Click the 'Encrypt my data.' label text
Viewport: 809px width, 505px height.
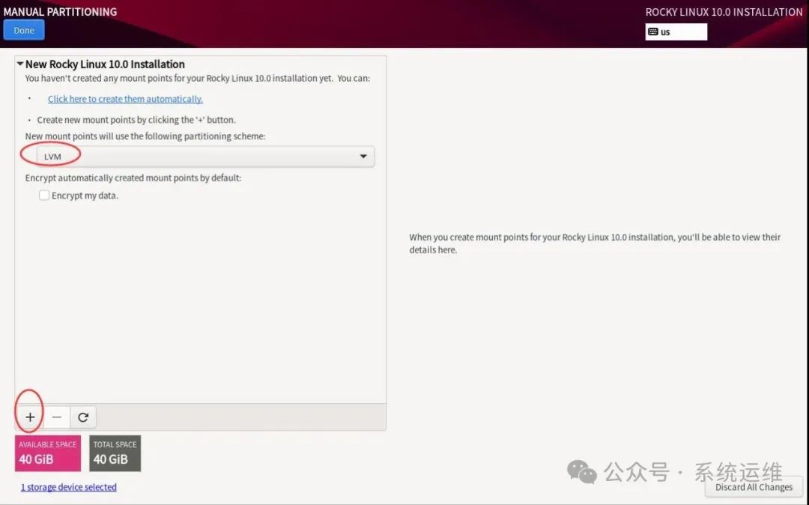pos(85,196)
